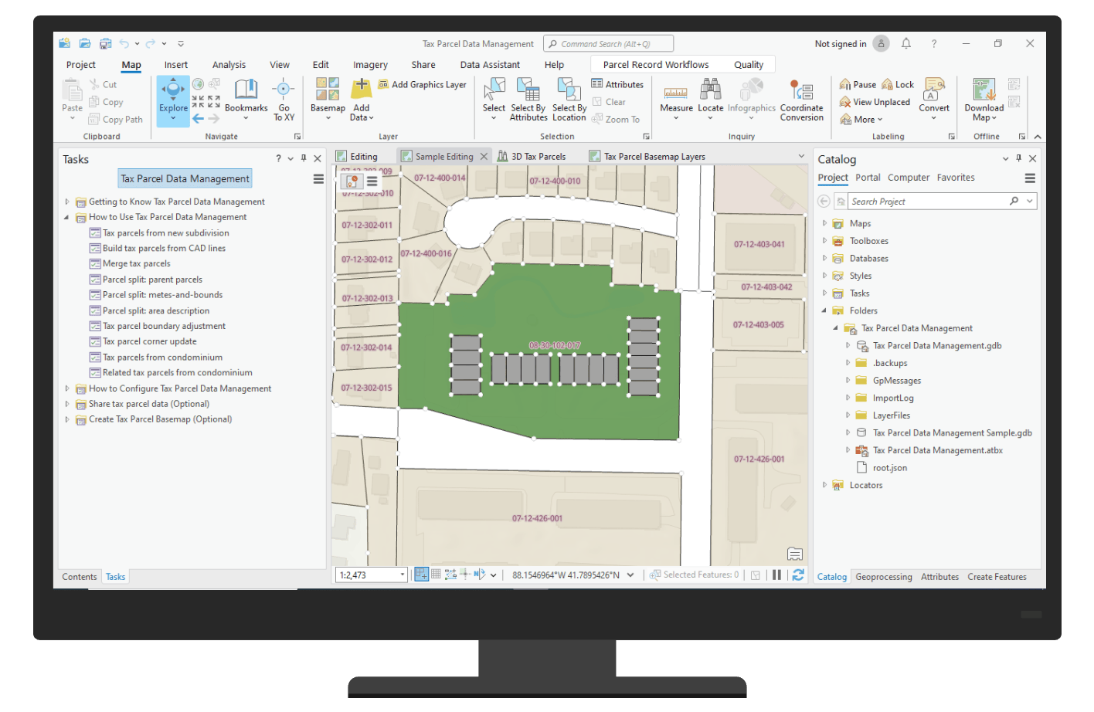This screenshot has height=712, width=1094.
Task: Click the Clear selection button
Action: [x=610, y=101]
